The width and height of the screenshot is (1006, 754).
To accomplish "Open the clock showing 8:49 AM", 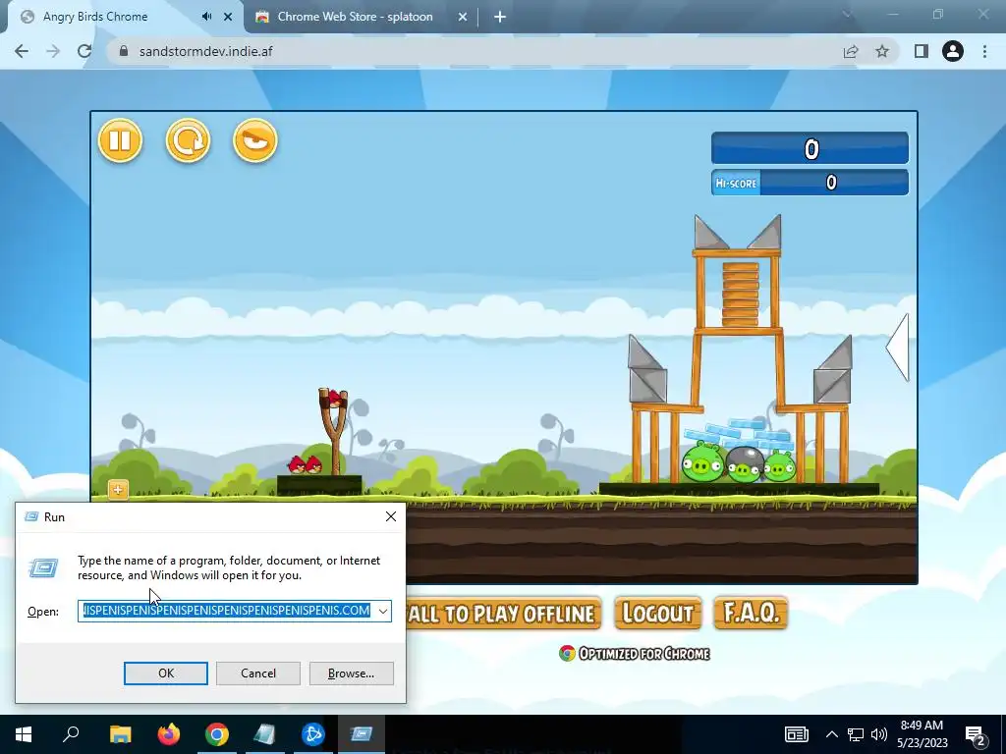I will 922,734.
